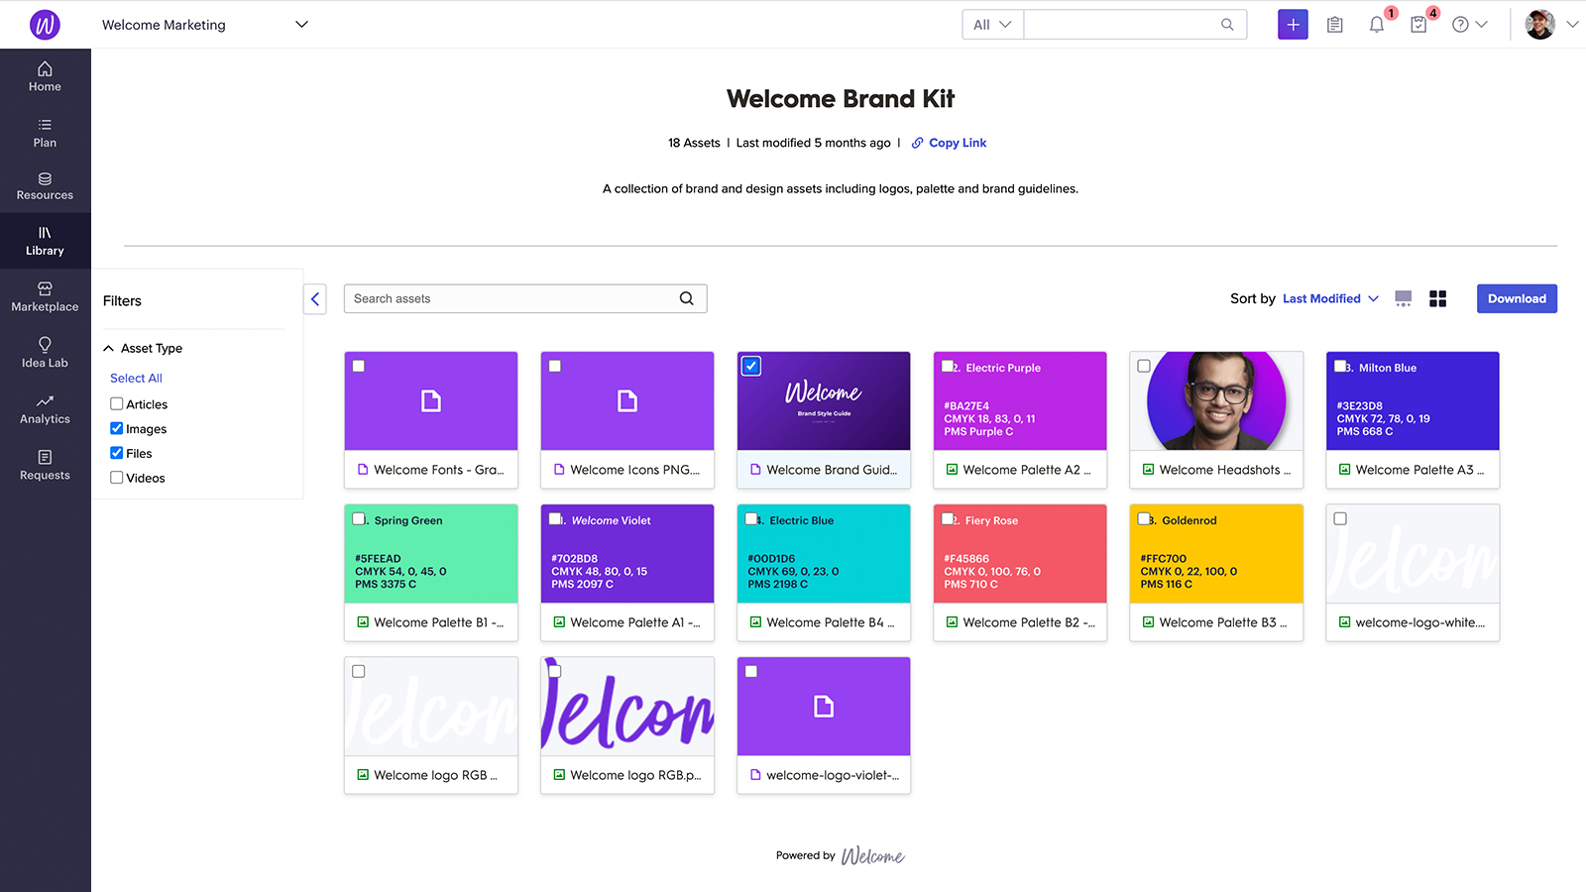The width and height of the screenshot is (1586, 892).
Task: Click file icon beside Welcome Fonts name
Action: [363, 470]
